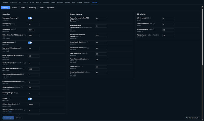This screenshot has height=121, width=204.
Task: Open info icon for Strong locals (East)
Action: (88, 42)
